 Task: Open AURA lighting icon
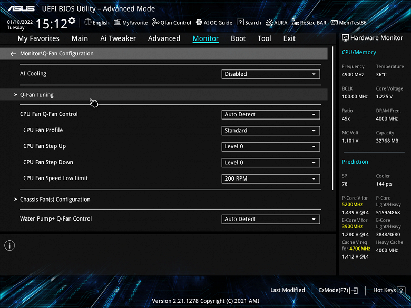pos(269,23)
